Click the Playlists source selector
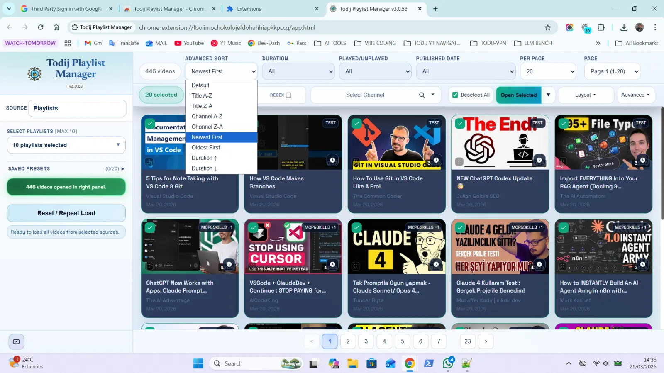This screenshot has width=664, height=373. point(77,108)
